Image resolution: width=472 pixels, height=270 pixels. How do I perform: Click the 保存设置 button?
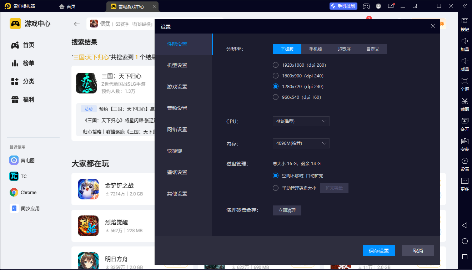379,251
